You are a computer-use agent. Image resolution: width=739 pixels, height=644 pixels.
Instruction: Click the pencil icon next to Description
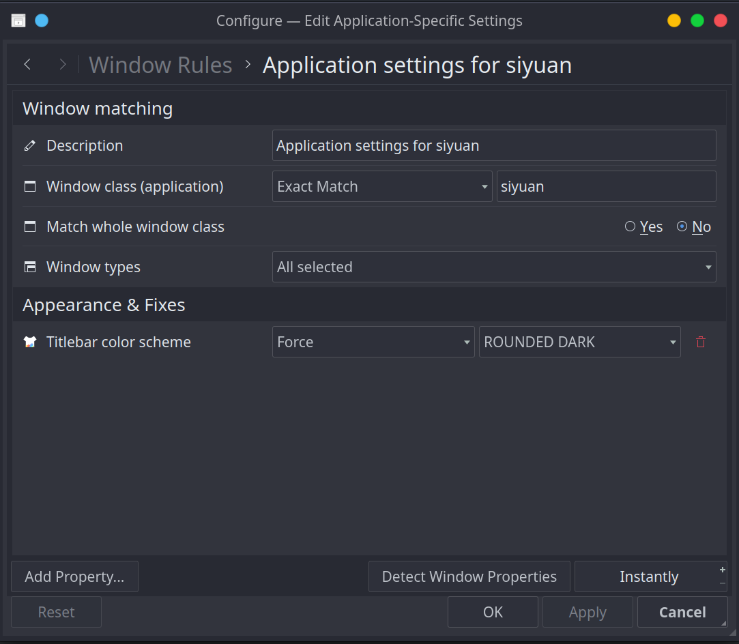[x=29, y=146]
